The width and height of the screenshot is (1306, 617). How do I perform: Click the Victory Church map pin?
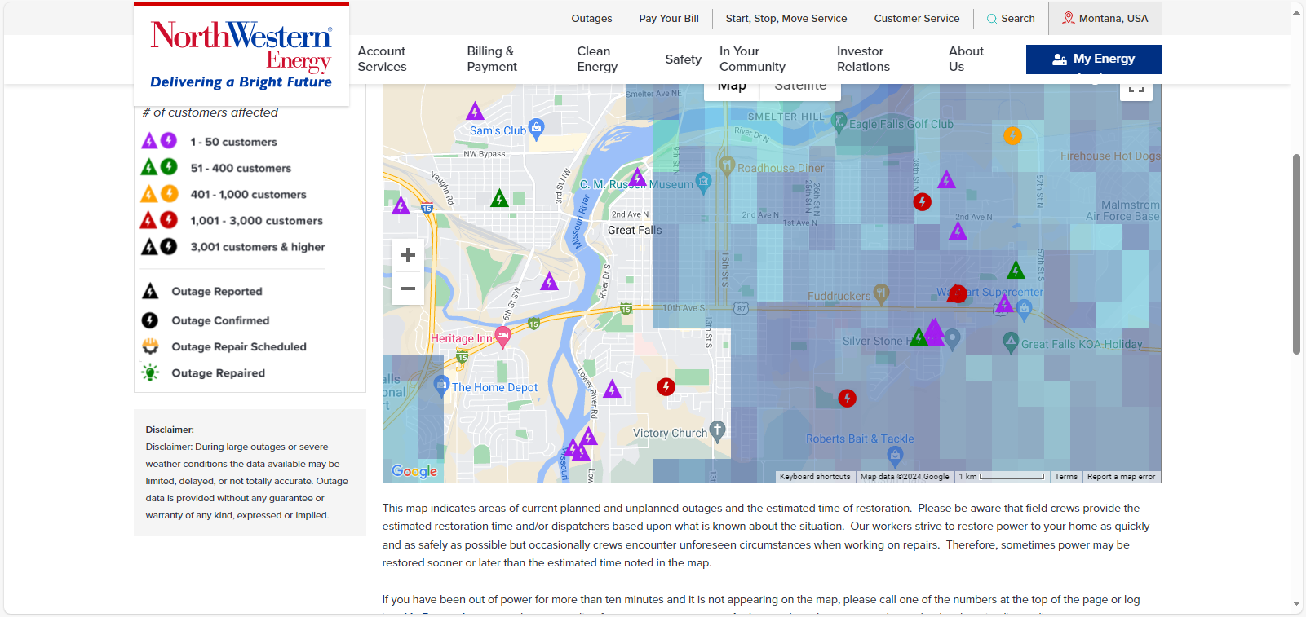pos(717,430)
